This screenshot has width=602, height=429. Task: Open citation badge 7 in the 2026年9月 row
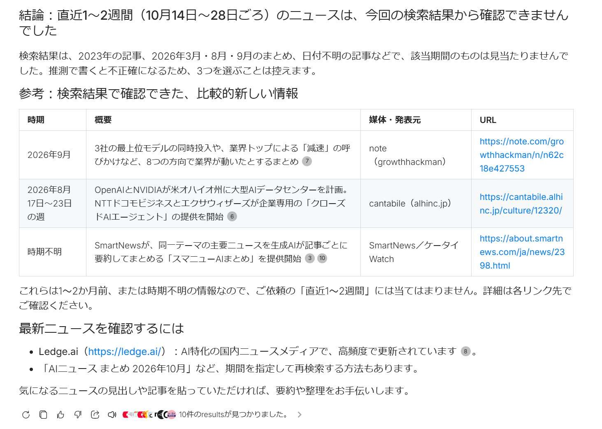click(307, 161)
